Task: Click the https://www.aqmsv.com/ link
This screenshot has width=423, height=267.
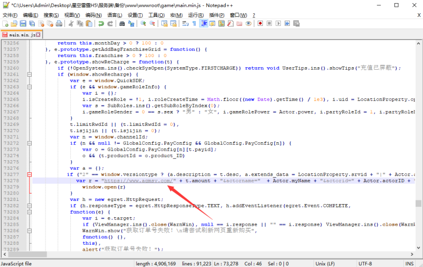Action: [137, 181]
